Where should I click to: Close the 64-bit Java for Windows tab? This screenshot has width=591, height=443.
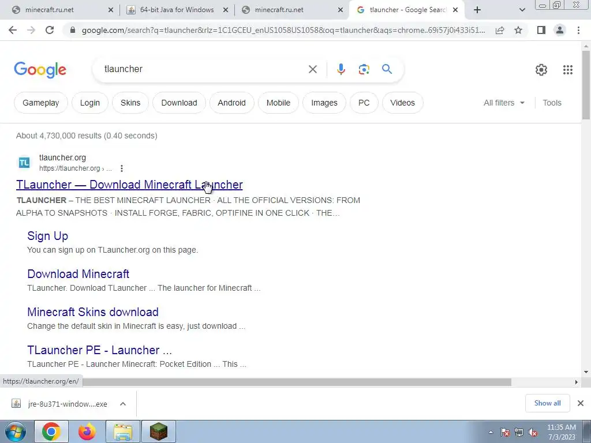click(226, 10)
